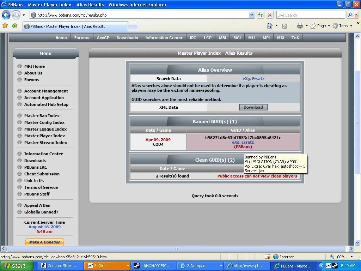Click the taskbar clock showing 5:49 AM
This screenshot has height=271, width=361.
(348, 266)
